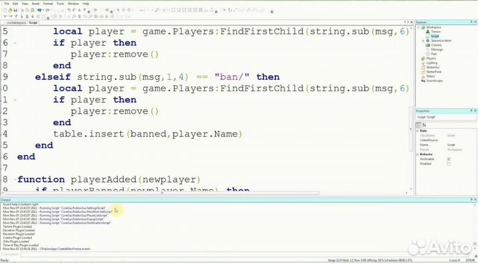
Task: Select the Lighting service in Explorer
Action: pyautogui.click(x=432, y=63)
